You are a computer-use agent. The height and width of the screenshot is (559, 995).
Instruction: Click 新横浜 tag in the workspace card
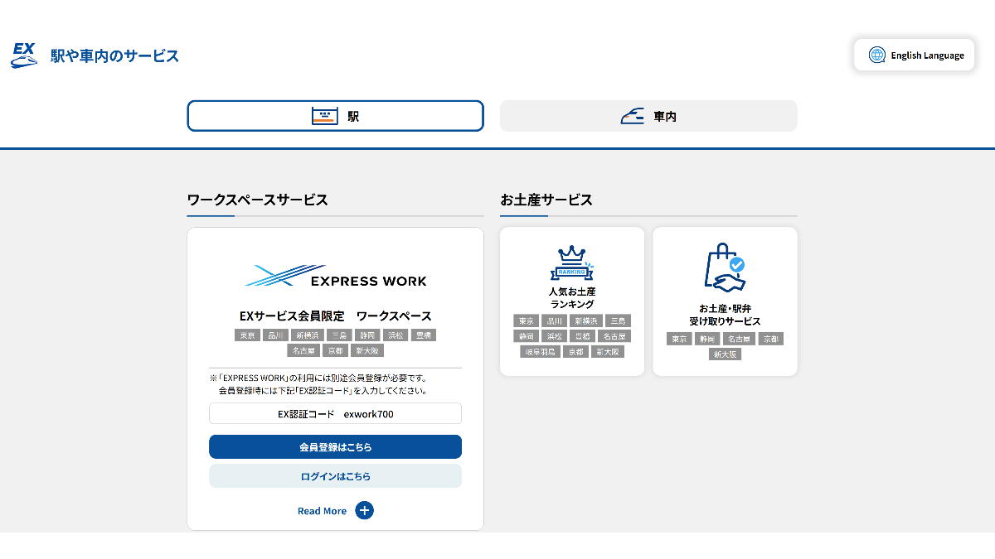click(x=307, y=335)
